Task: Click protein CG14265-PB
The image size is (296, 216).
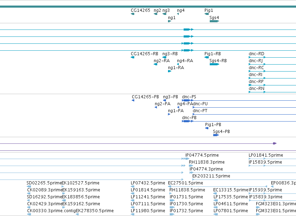Action: coord(133,100)
